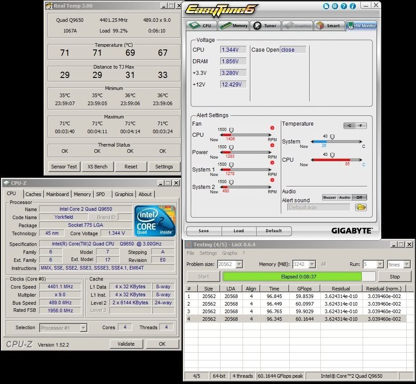Switch temperature unit to °F

point(361,126)
